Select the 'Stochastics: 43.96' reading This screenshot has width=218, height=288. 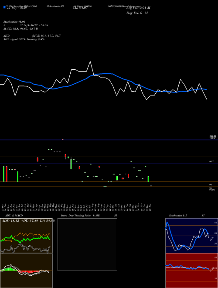click(14, 22)
